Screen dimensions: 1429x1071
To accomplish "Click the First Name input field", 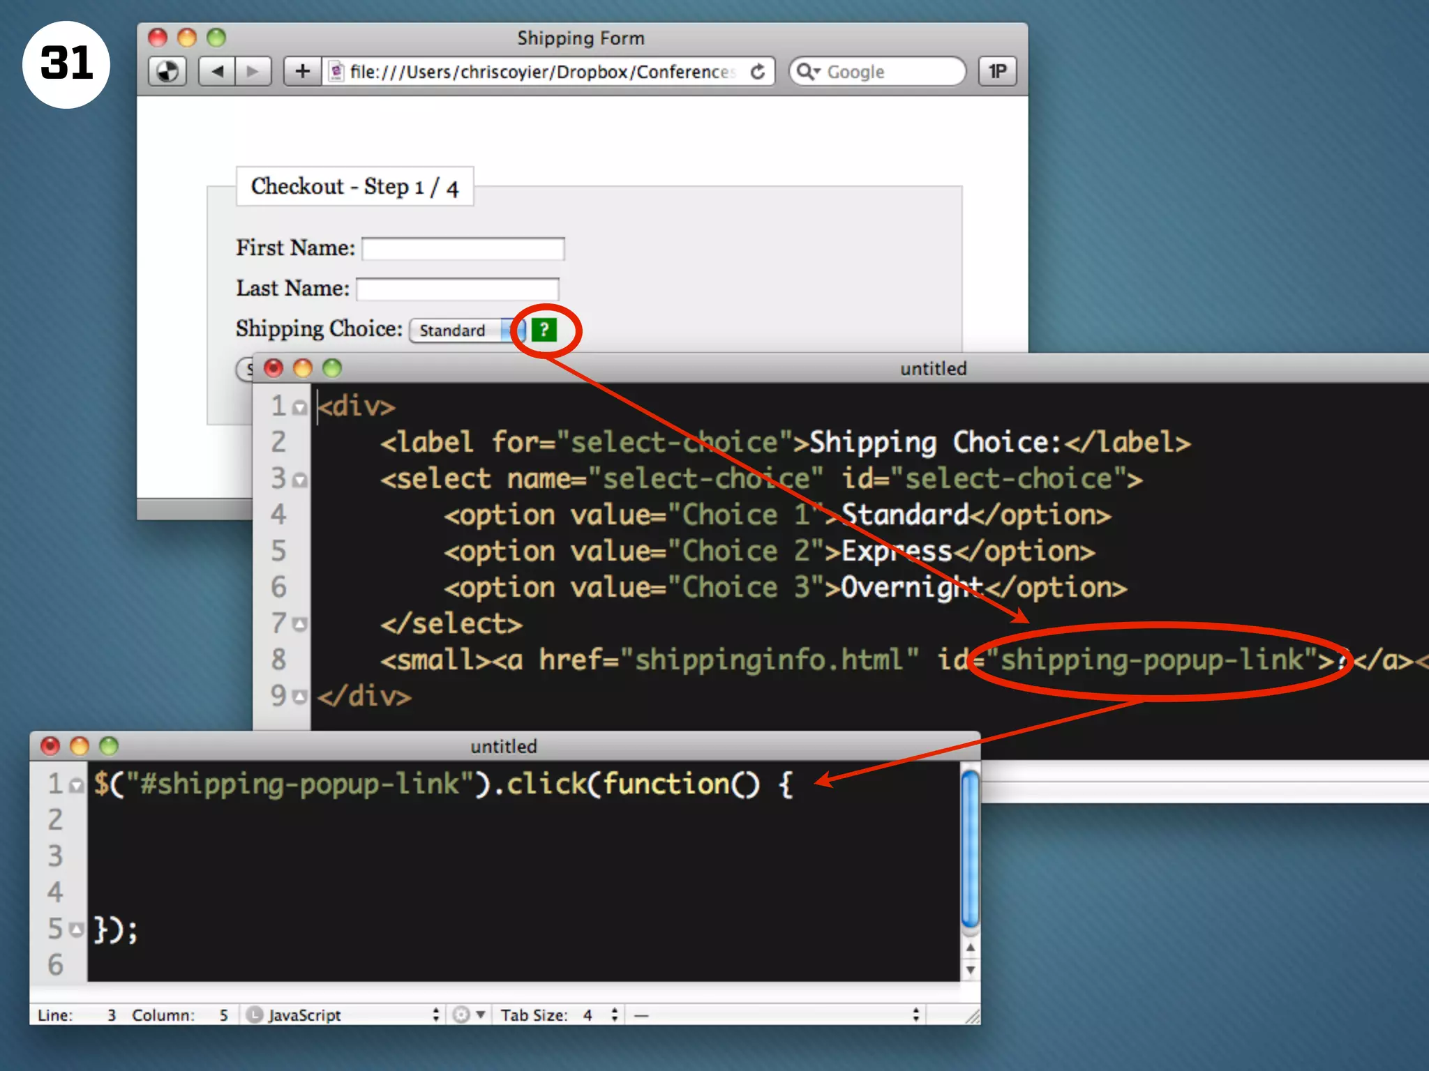I will [x=463, y=249].
